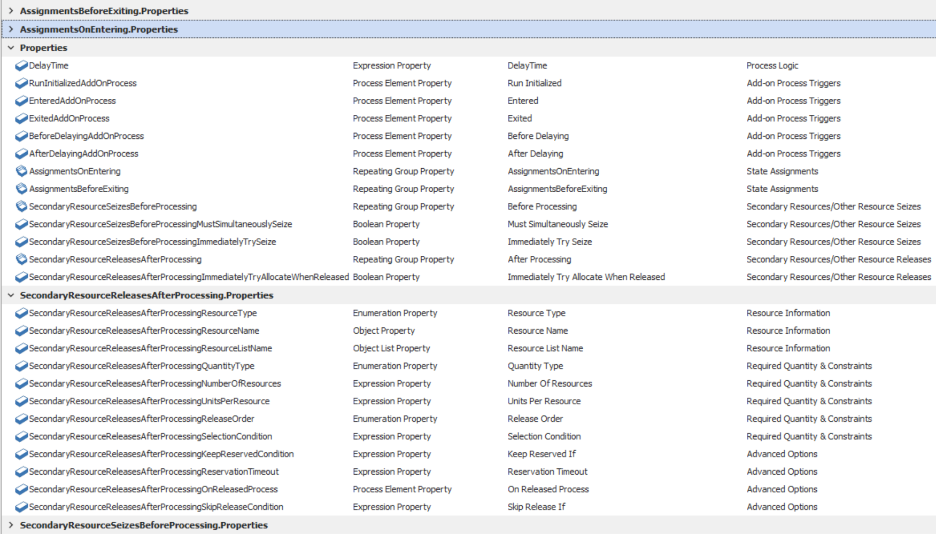Click the SecondaryResourceReleasesAfterProcessingResourceType icon
The image size is (936, 534).
click(21, 313)
